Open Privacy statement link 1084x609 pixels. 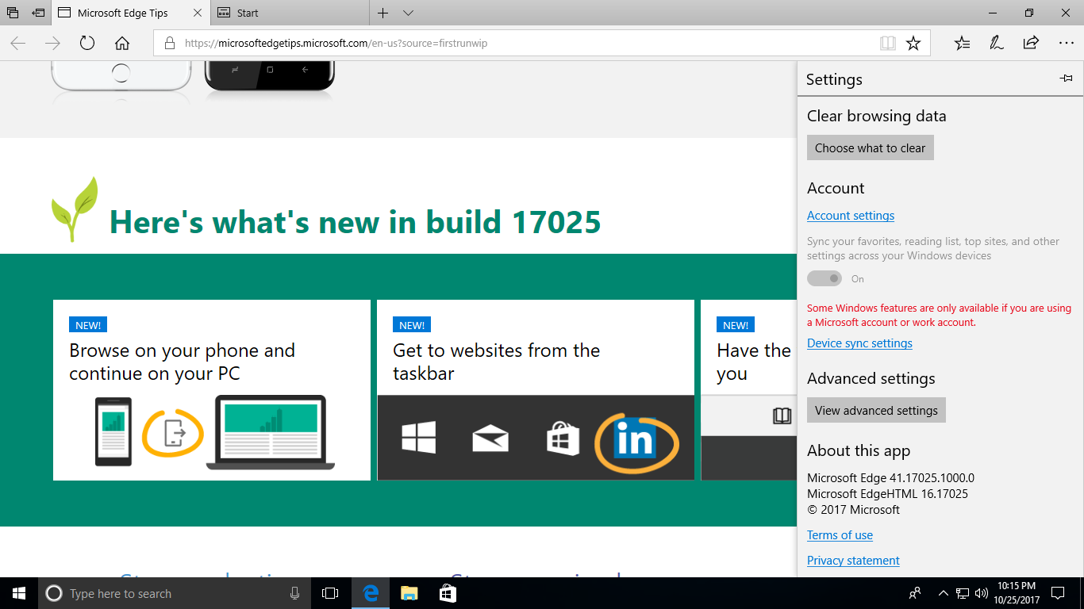[x=853, y=561]
